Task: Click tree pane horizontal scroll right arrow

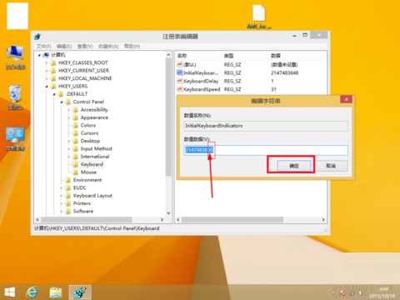Action: [162, 220]
